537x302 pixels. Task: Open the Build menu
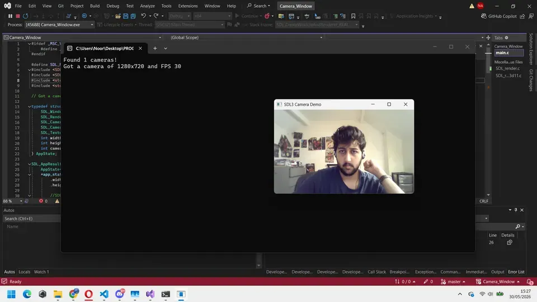click(x=95, y=6)
